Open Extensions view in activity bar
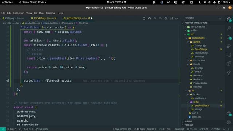 click(229, 64)
